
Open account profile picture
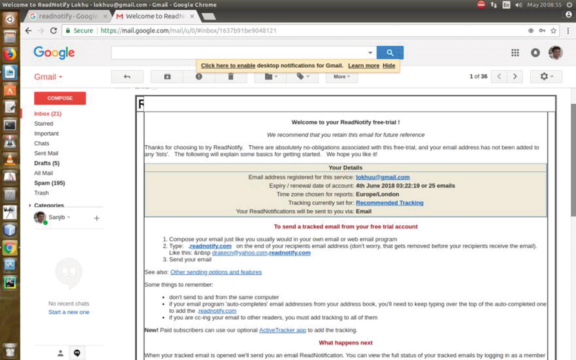click(x=555, y=53)
